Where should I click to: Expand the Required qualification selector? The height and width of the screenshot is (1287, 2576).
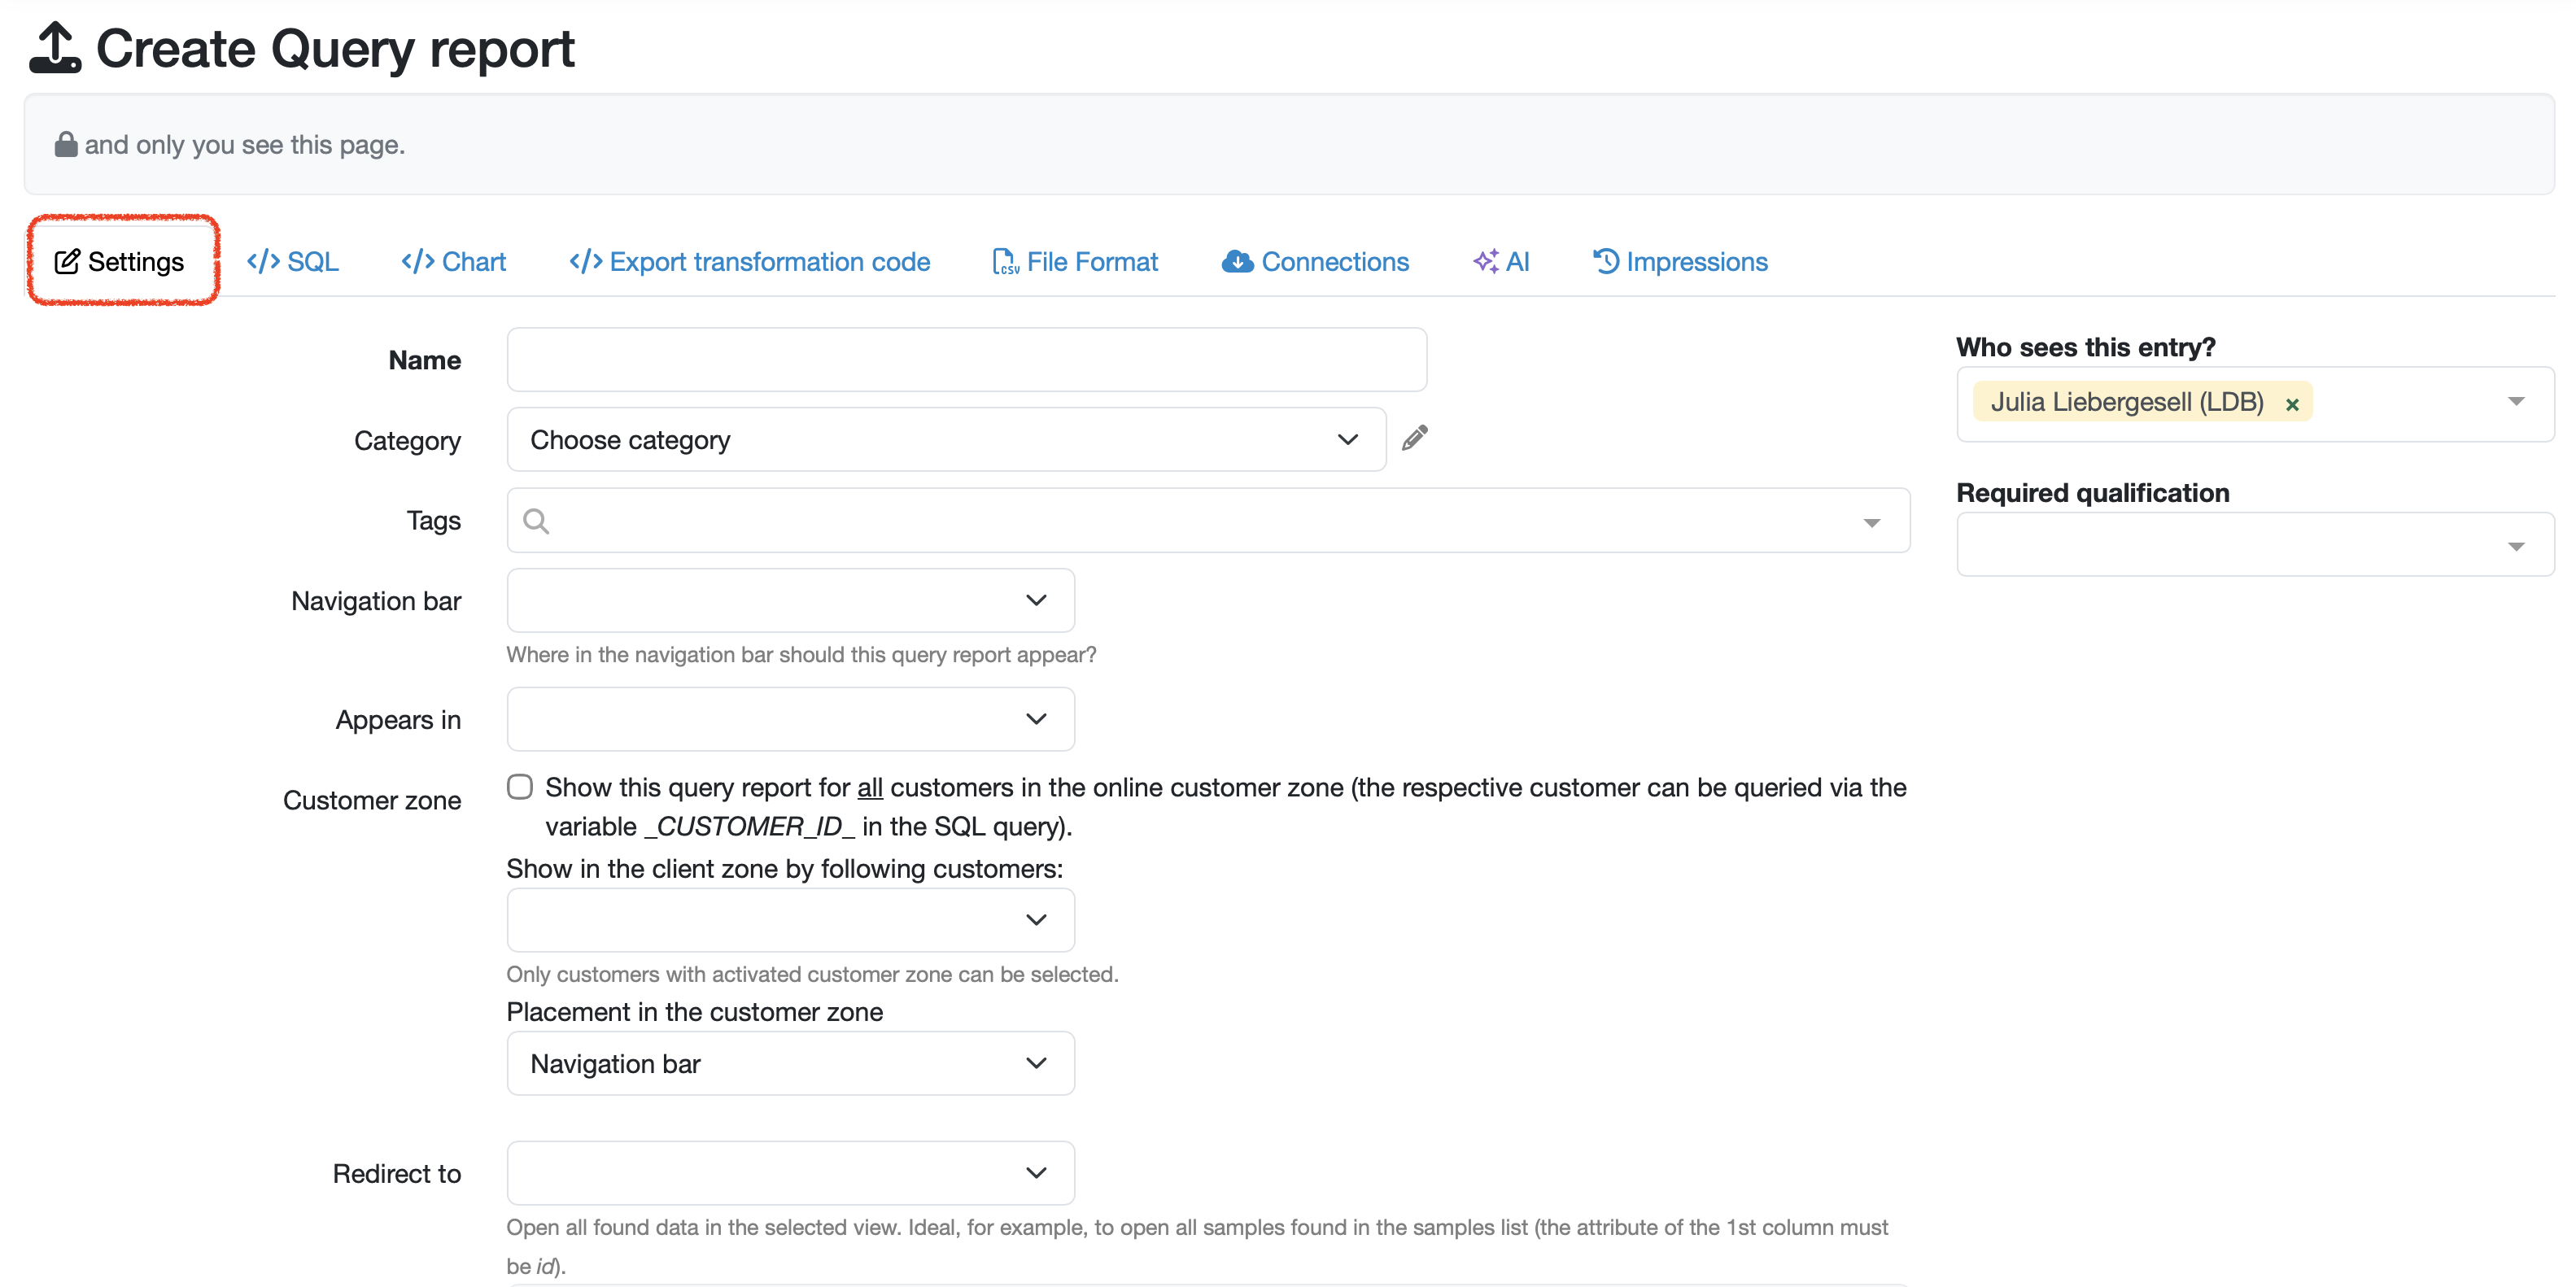click(2255, 545)
